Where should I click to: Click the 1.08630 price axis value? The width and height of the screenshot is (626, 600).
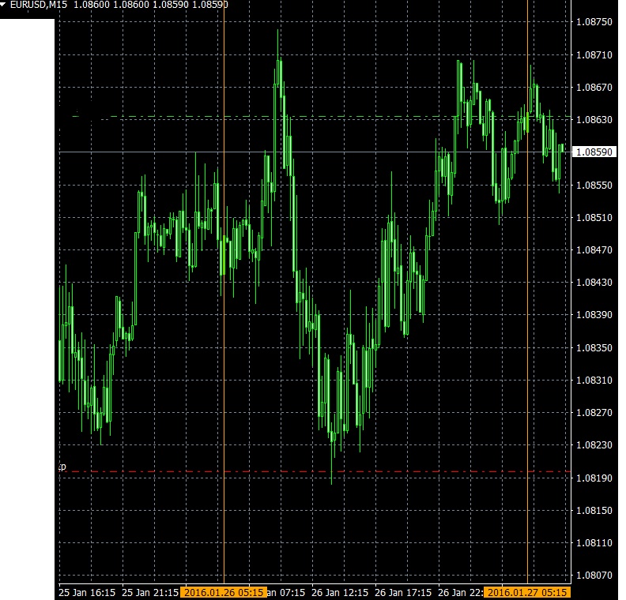tap(594, 119)
